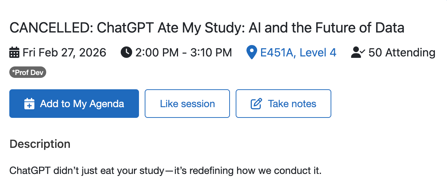The width and height of the screenshot is (447, 190).
Task: Click the attendee person-check icon
Action: click(x=357, y=53)
